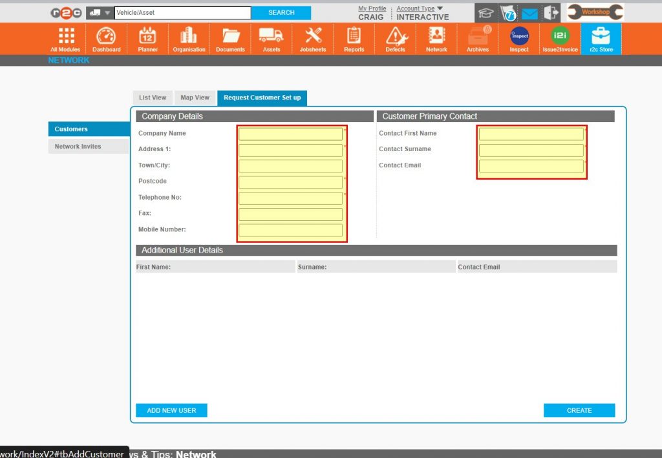Viewport: 662px width, 458px height.
Task: Click the blue envelope messages icon
Action: [x=529, y=12]
